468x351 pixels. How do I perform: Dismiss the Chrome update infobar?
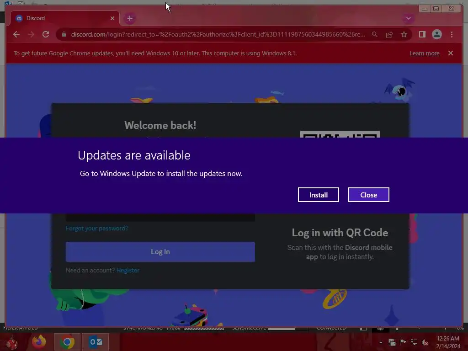click(451, 53)
